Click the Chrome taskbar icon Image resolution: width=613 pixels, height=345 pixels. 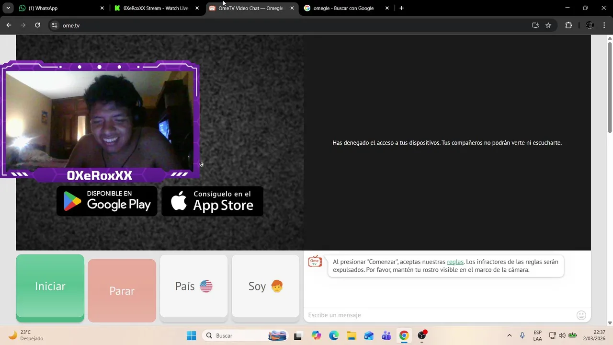(404, 335)
